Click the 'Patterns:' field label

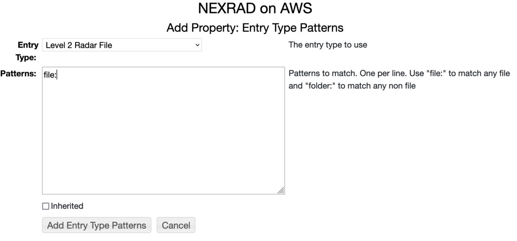(18, 74)
